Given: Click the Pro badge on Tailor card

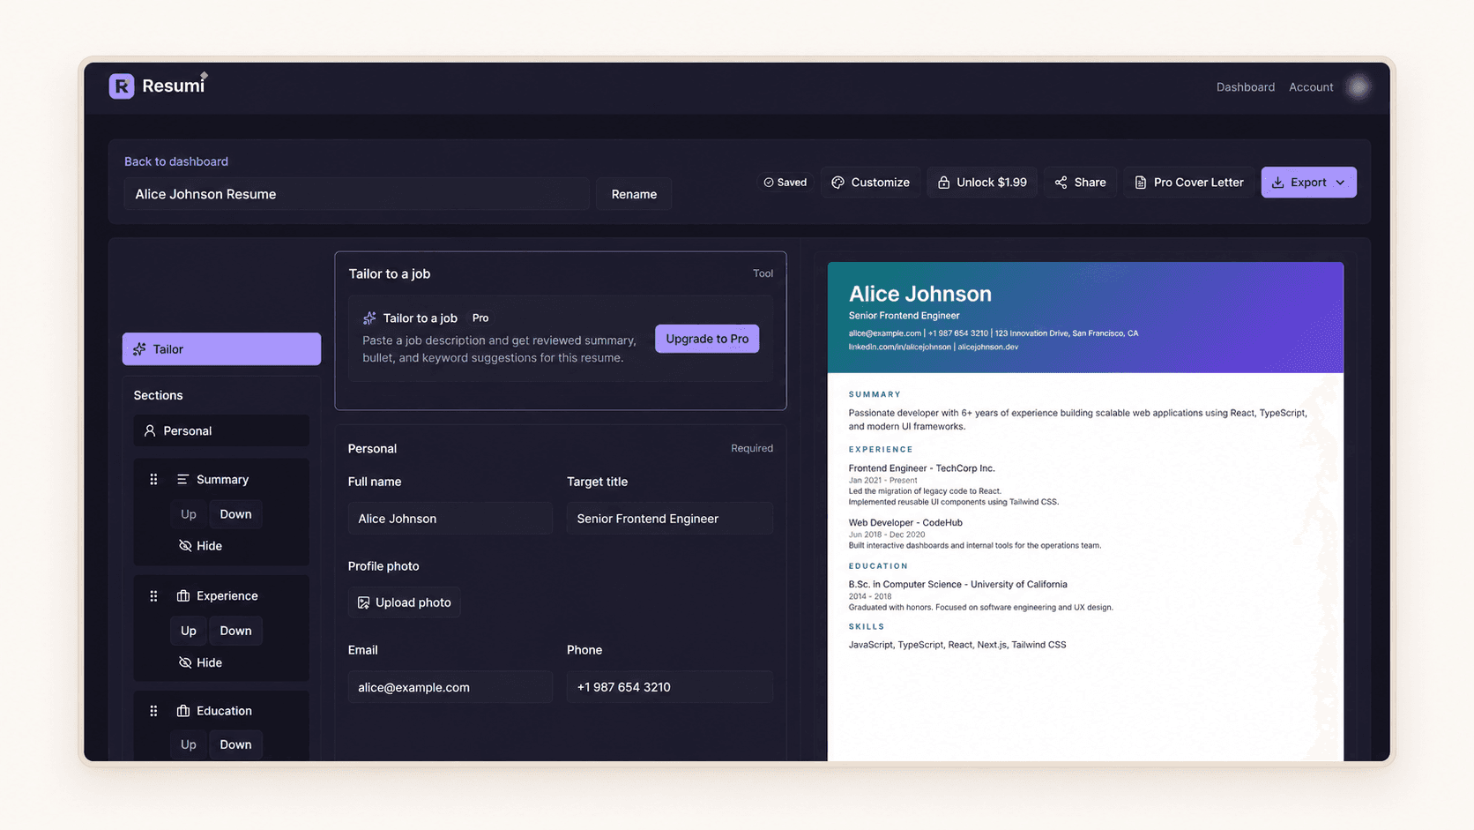Looking at the screenshot, I should pos(480,318).
